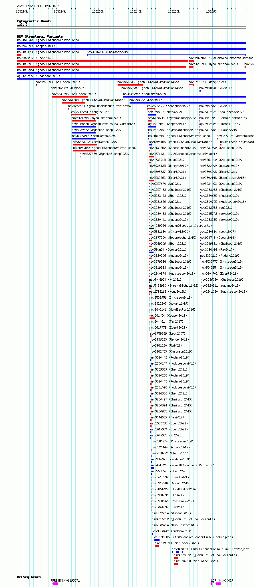The image size is (254, 587).
Task: Click nsv4735915 (Quan2021) label
Action: click(x=166, y=160)
